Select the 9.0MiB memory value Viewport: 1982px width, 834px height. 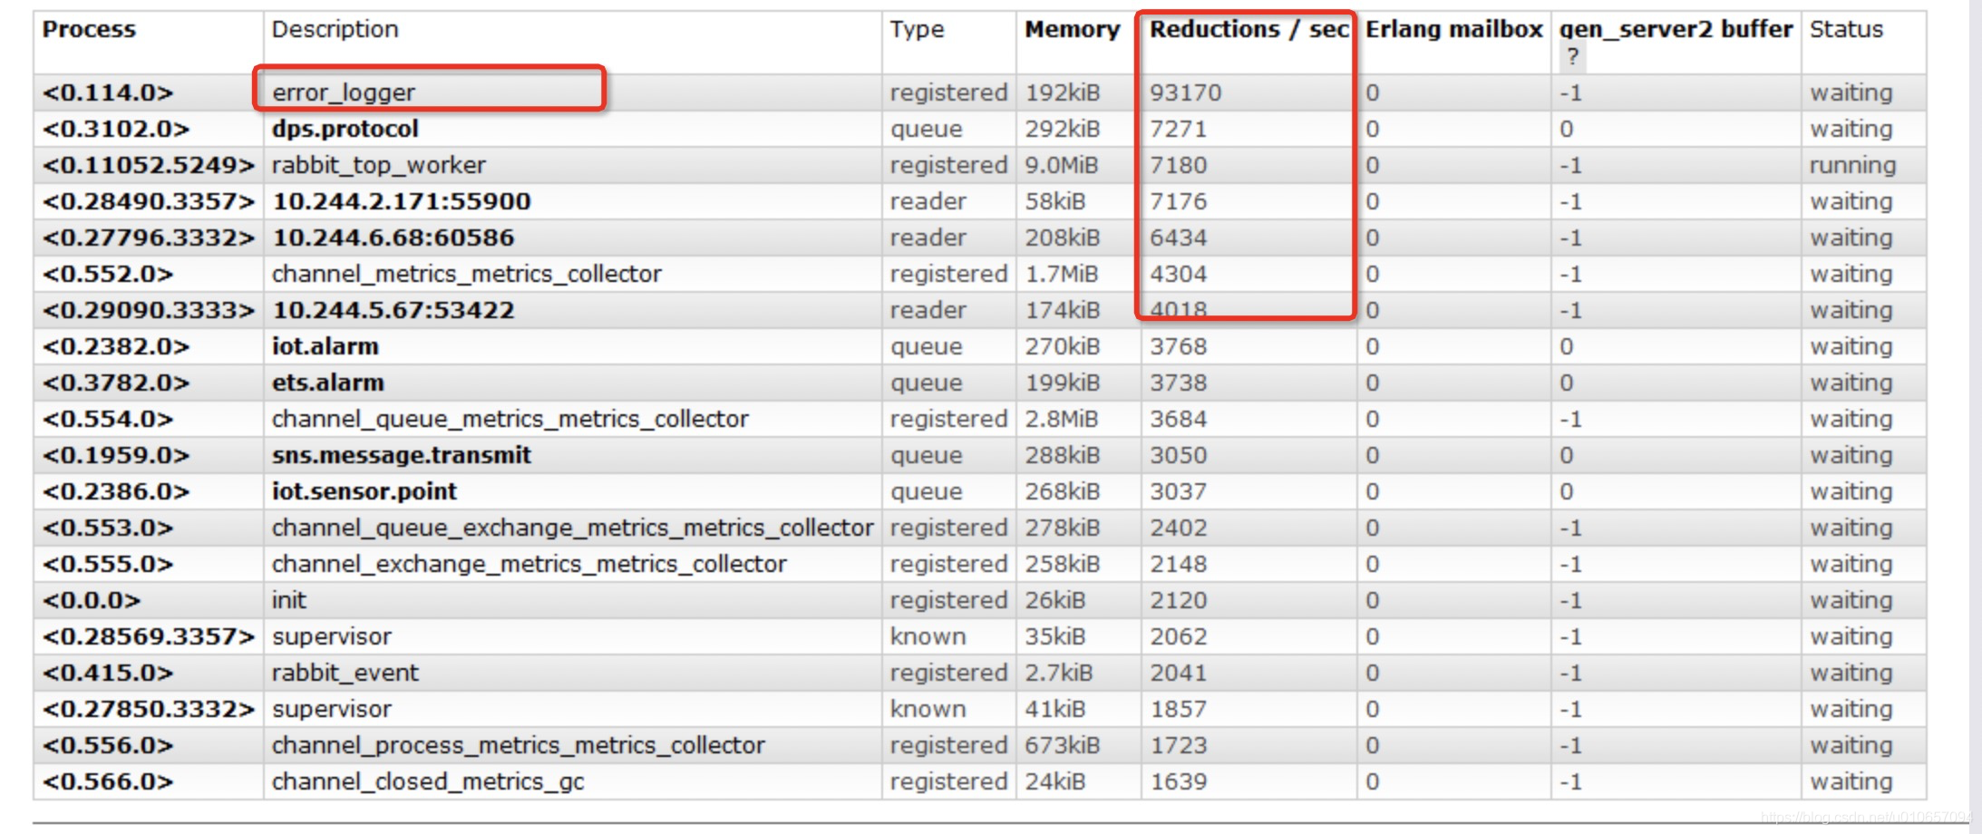(x=1062, y=165)
